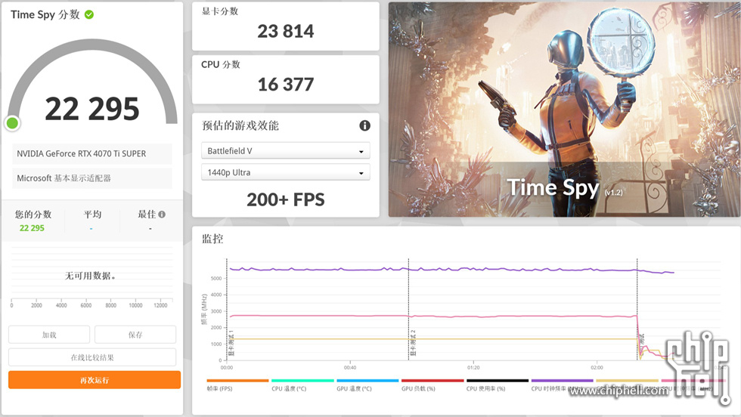Image resolution: width=741 pixels, height=417 pixels.
Task: Click the CPU 分数 value 16 377
Action: 286,85
